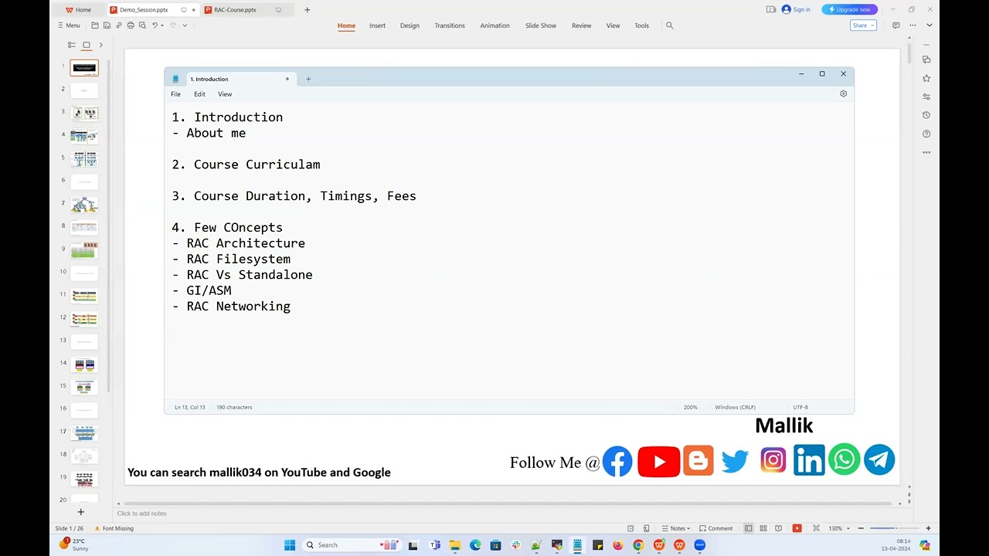This screenshot has width=989, height=556.
Task: Open the sliders settings icon in right sidebar
Action: (x=926, y=97)
